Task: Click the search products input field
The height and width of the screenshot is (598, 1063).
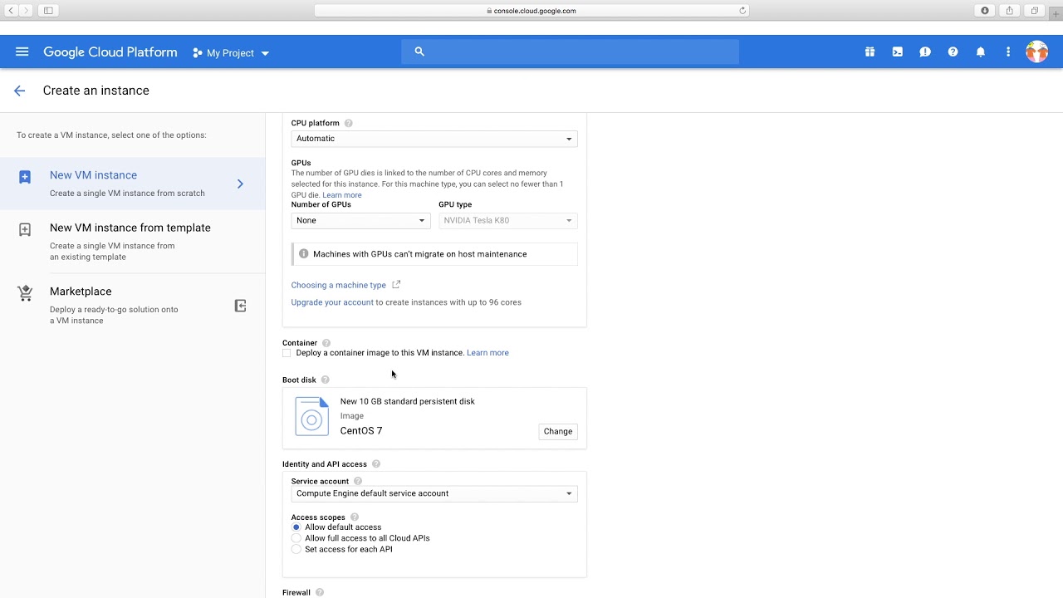Action: 570,51
